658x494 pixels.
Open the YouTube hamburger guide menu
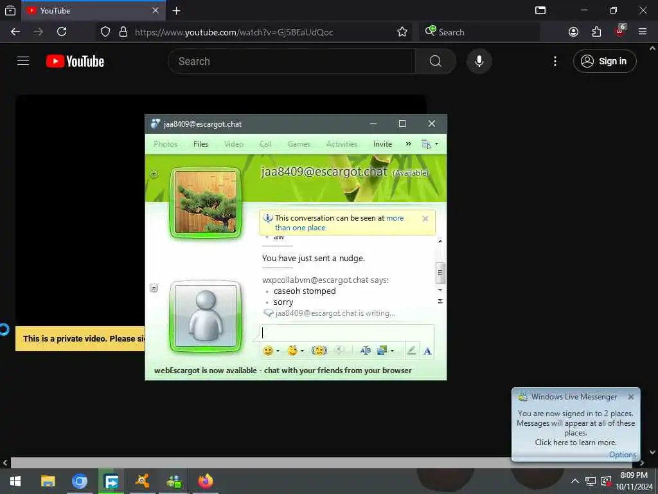23,61
